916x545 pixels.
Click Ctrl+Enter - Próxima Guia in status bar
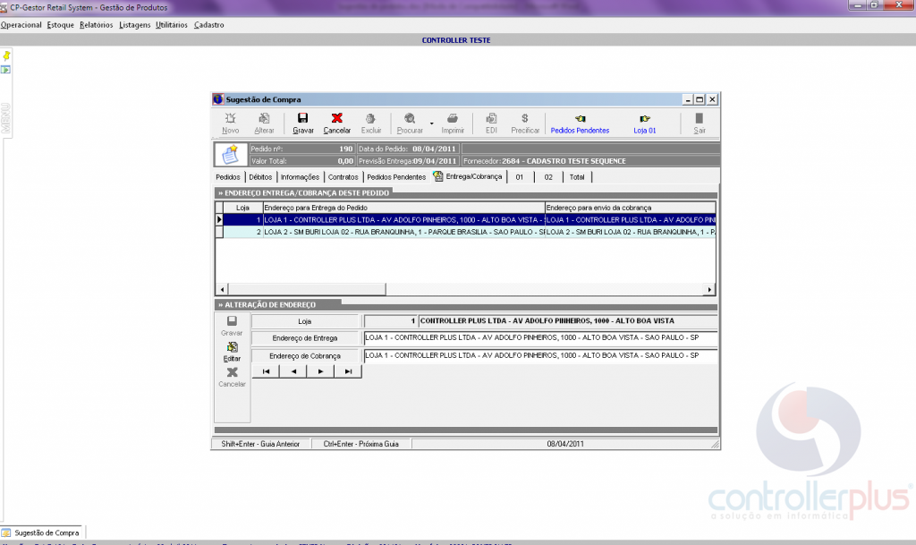click(361, 444)
